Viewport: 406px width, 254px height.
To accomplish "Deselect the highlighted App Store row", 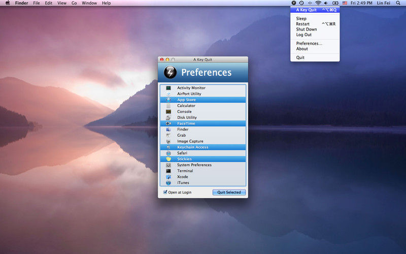I will [x=202, y=100].
